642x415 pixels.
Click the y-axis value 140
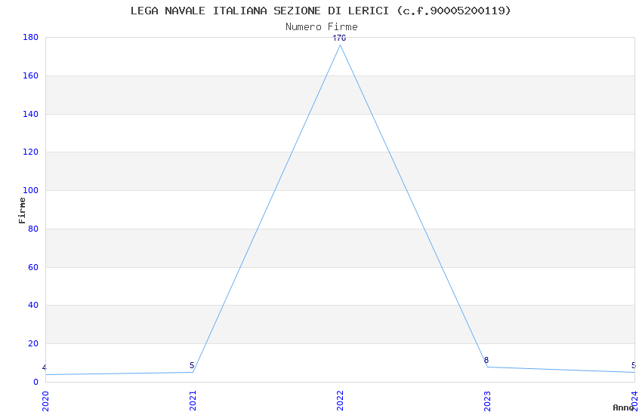pyautogui.click(x=31, y=114)
